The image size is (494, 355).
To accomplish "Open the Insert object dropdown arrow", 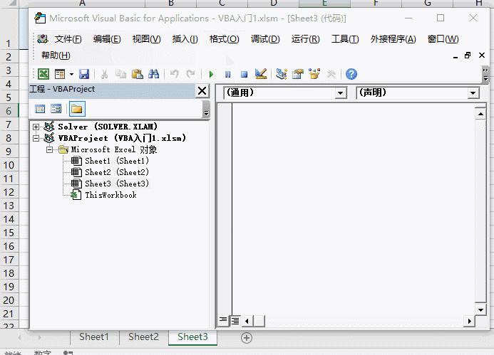I will [71, 74].
